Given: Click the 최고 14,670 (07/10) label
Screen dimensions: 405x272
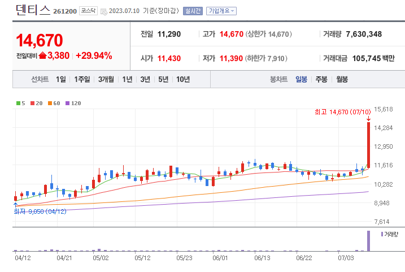Looking at the screenshot, I should pos(342,112).
